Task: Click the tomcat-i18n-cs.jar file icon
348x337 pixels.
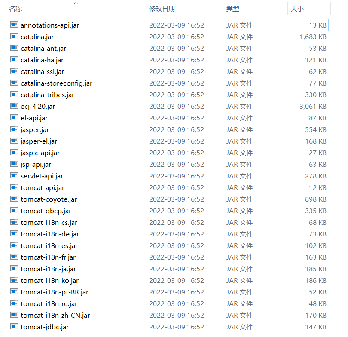Action: coord(14,222)
